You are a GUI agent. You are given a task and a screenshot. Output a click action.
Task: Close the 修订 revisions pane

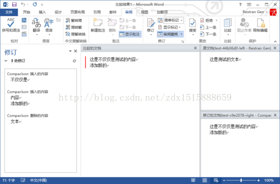tap(75, 51)
